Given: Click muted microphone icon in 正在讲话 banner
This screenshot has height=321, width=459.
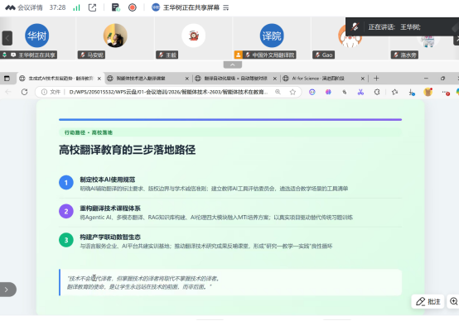Looking at the screenshot, I should [355, 27].
